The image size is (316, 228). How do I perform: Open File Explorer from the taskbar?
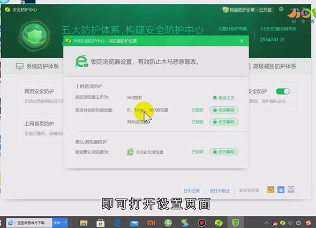[84, 223]
